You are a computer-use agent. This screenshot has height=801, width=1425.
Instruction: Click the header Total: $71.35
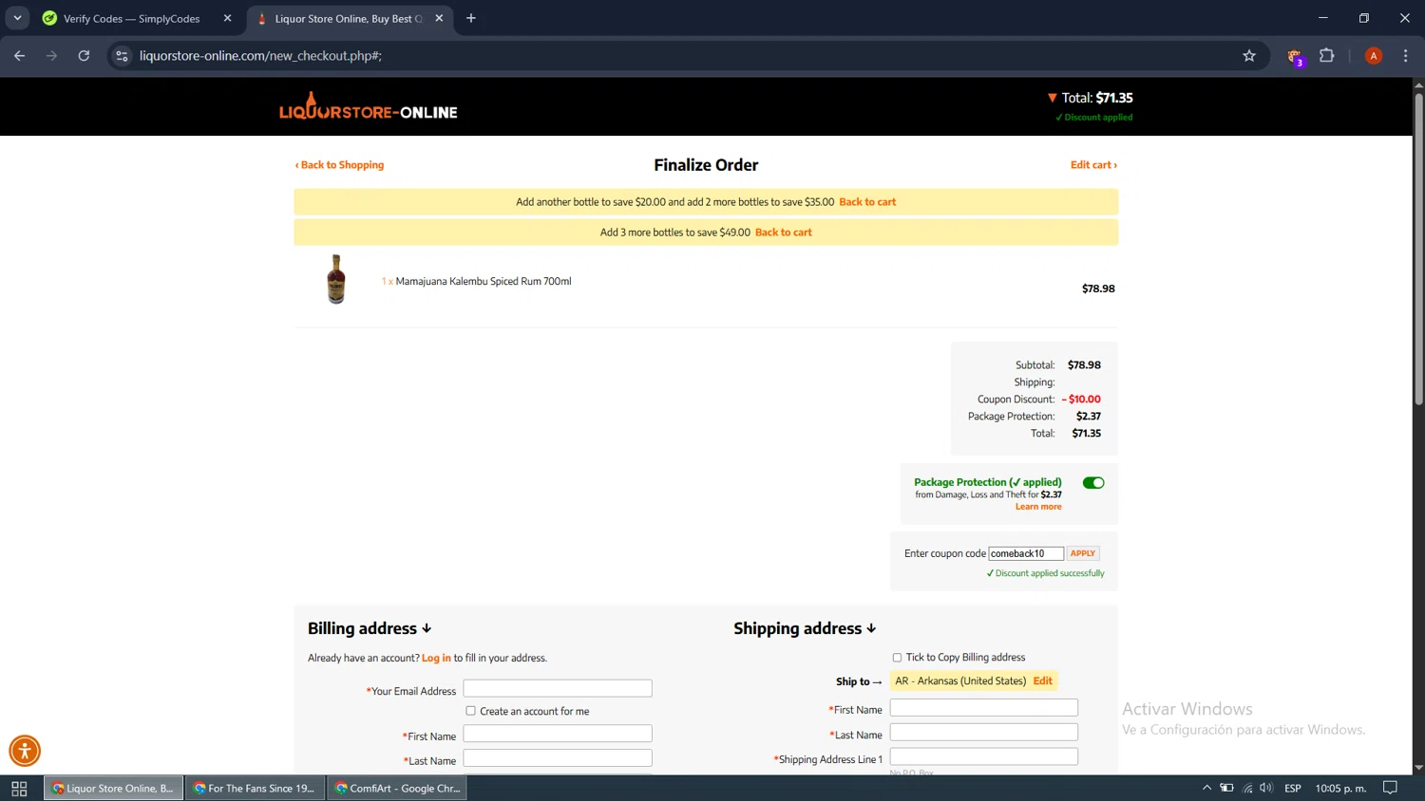(x=1097, y=98)
